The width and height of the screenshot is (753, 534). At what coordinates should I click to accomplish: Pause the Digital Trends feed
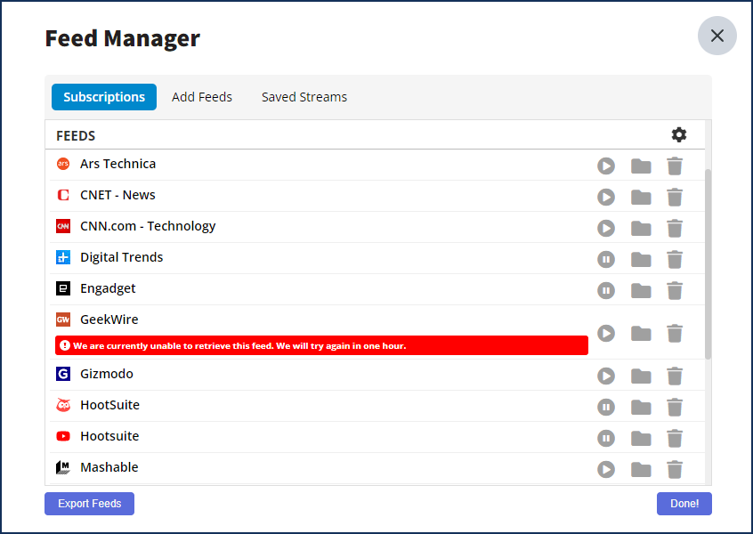606,259
